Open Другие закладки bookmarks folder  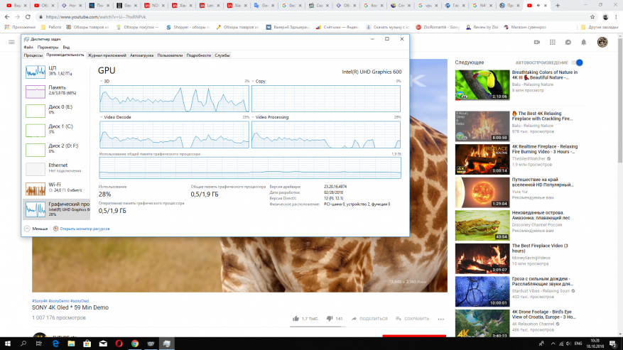600,28
